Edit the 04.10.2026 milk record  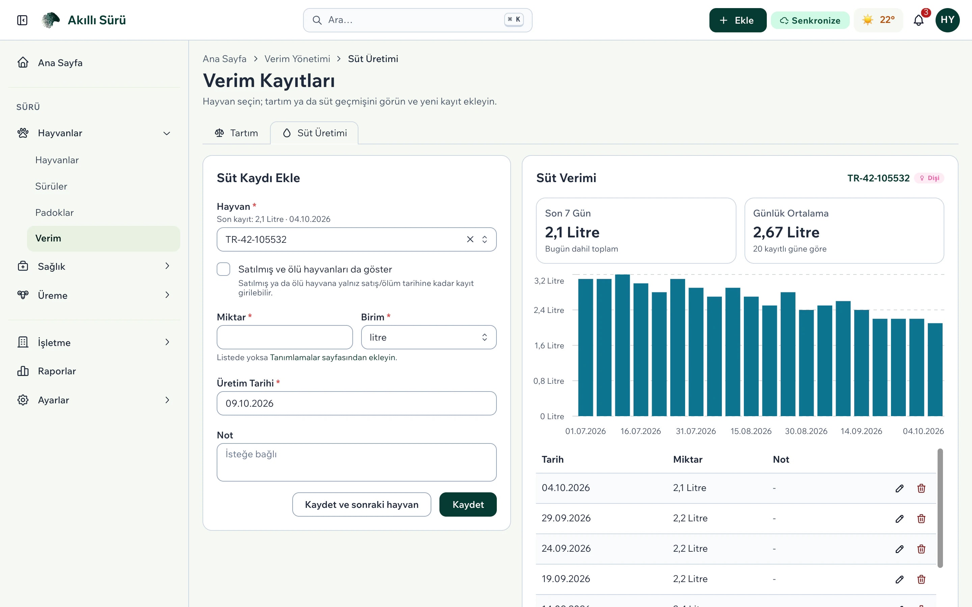pyautogui.click(x=899, y=488)
